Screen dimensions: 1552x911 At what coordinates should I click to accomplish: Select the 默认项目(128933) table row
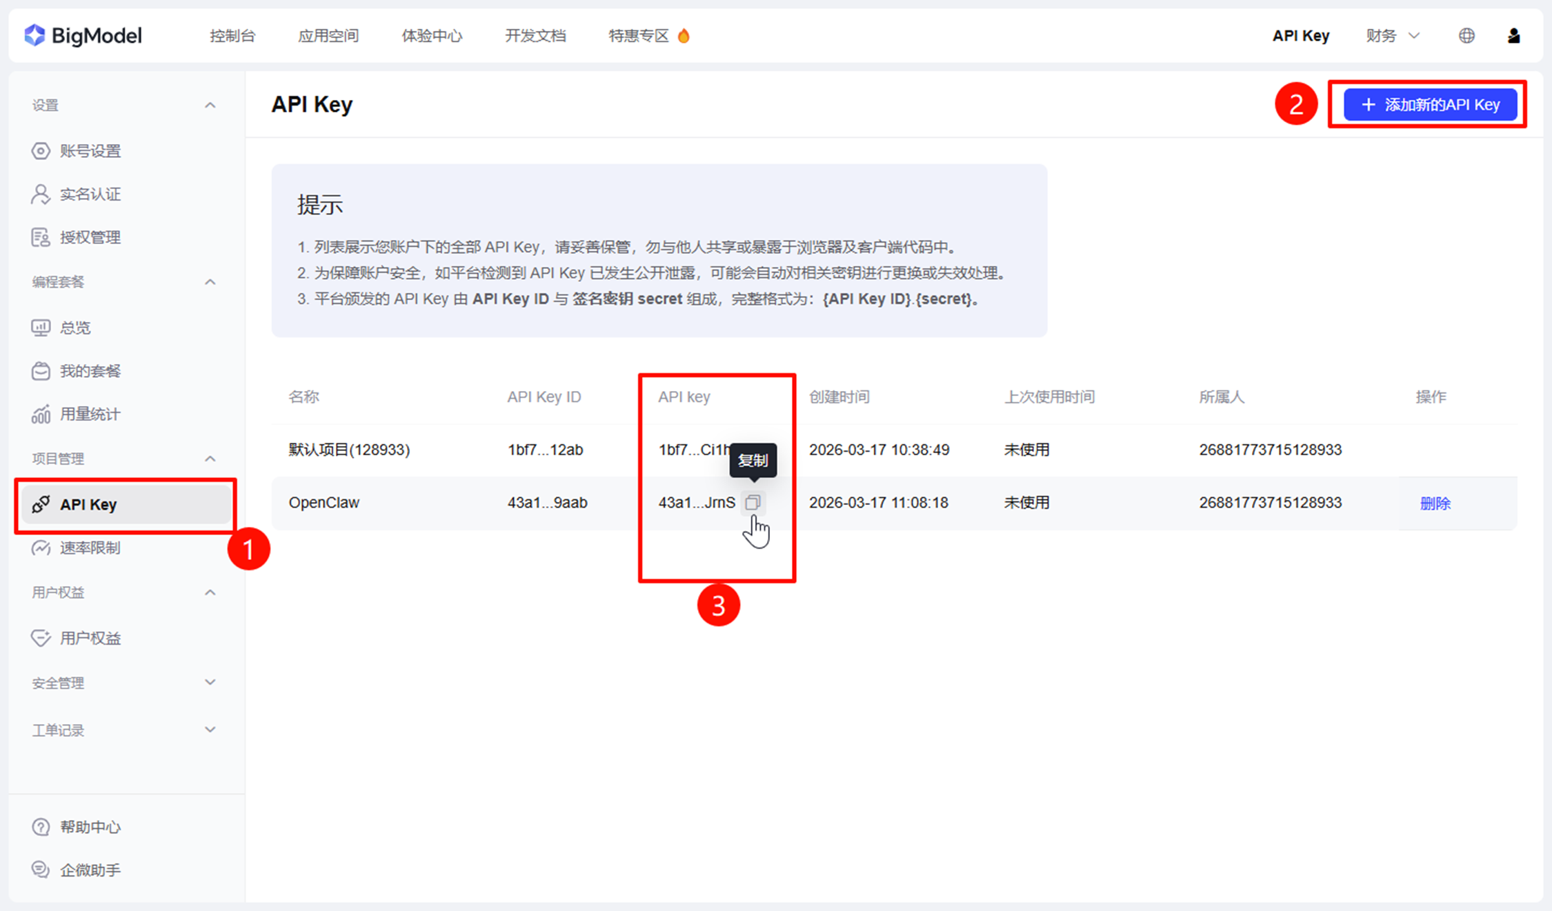[x=349, y=450]
